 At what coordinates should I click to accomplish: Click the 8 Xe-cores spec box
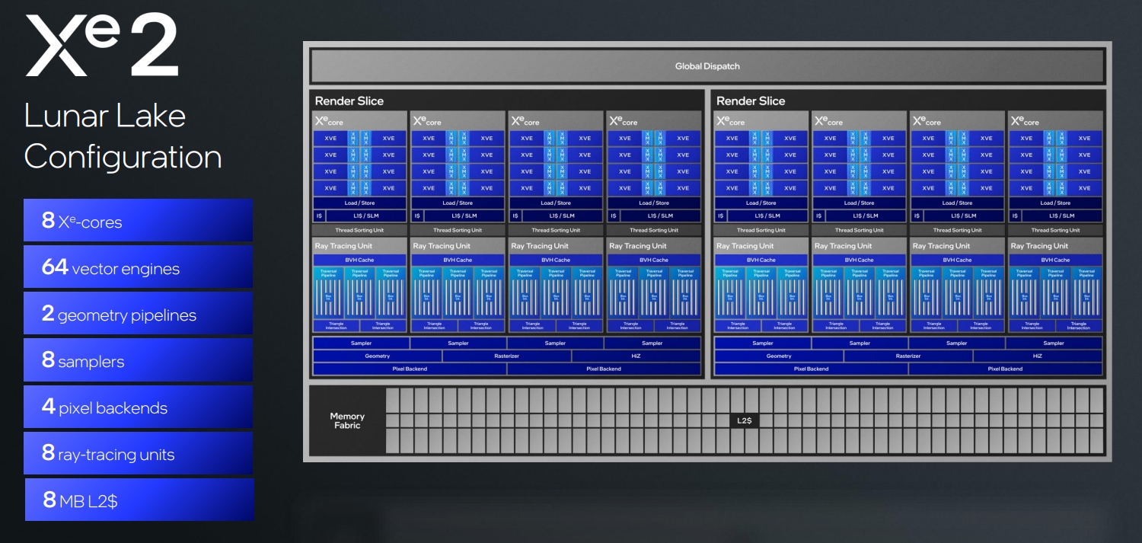click(x=138, y=221)
